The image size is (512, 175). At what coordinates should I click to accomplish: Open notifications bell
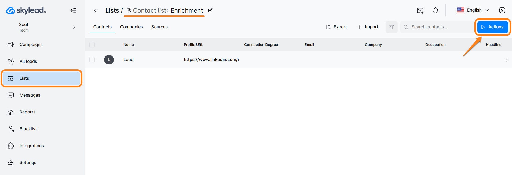[436, 10]
